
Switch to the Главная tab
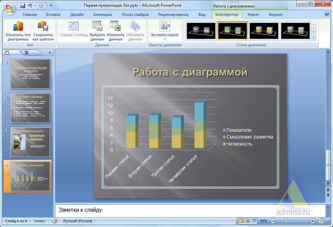pyautogui.click(x=29, y=15)
